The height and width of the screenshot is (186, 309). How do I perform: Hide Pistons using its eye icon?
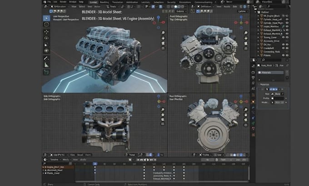pos(287,55)
